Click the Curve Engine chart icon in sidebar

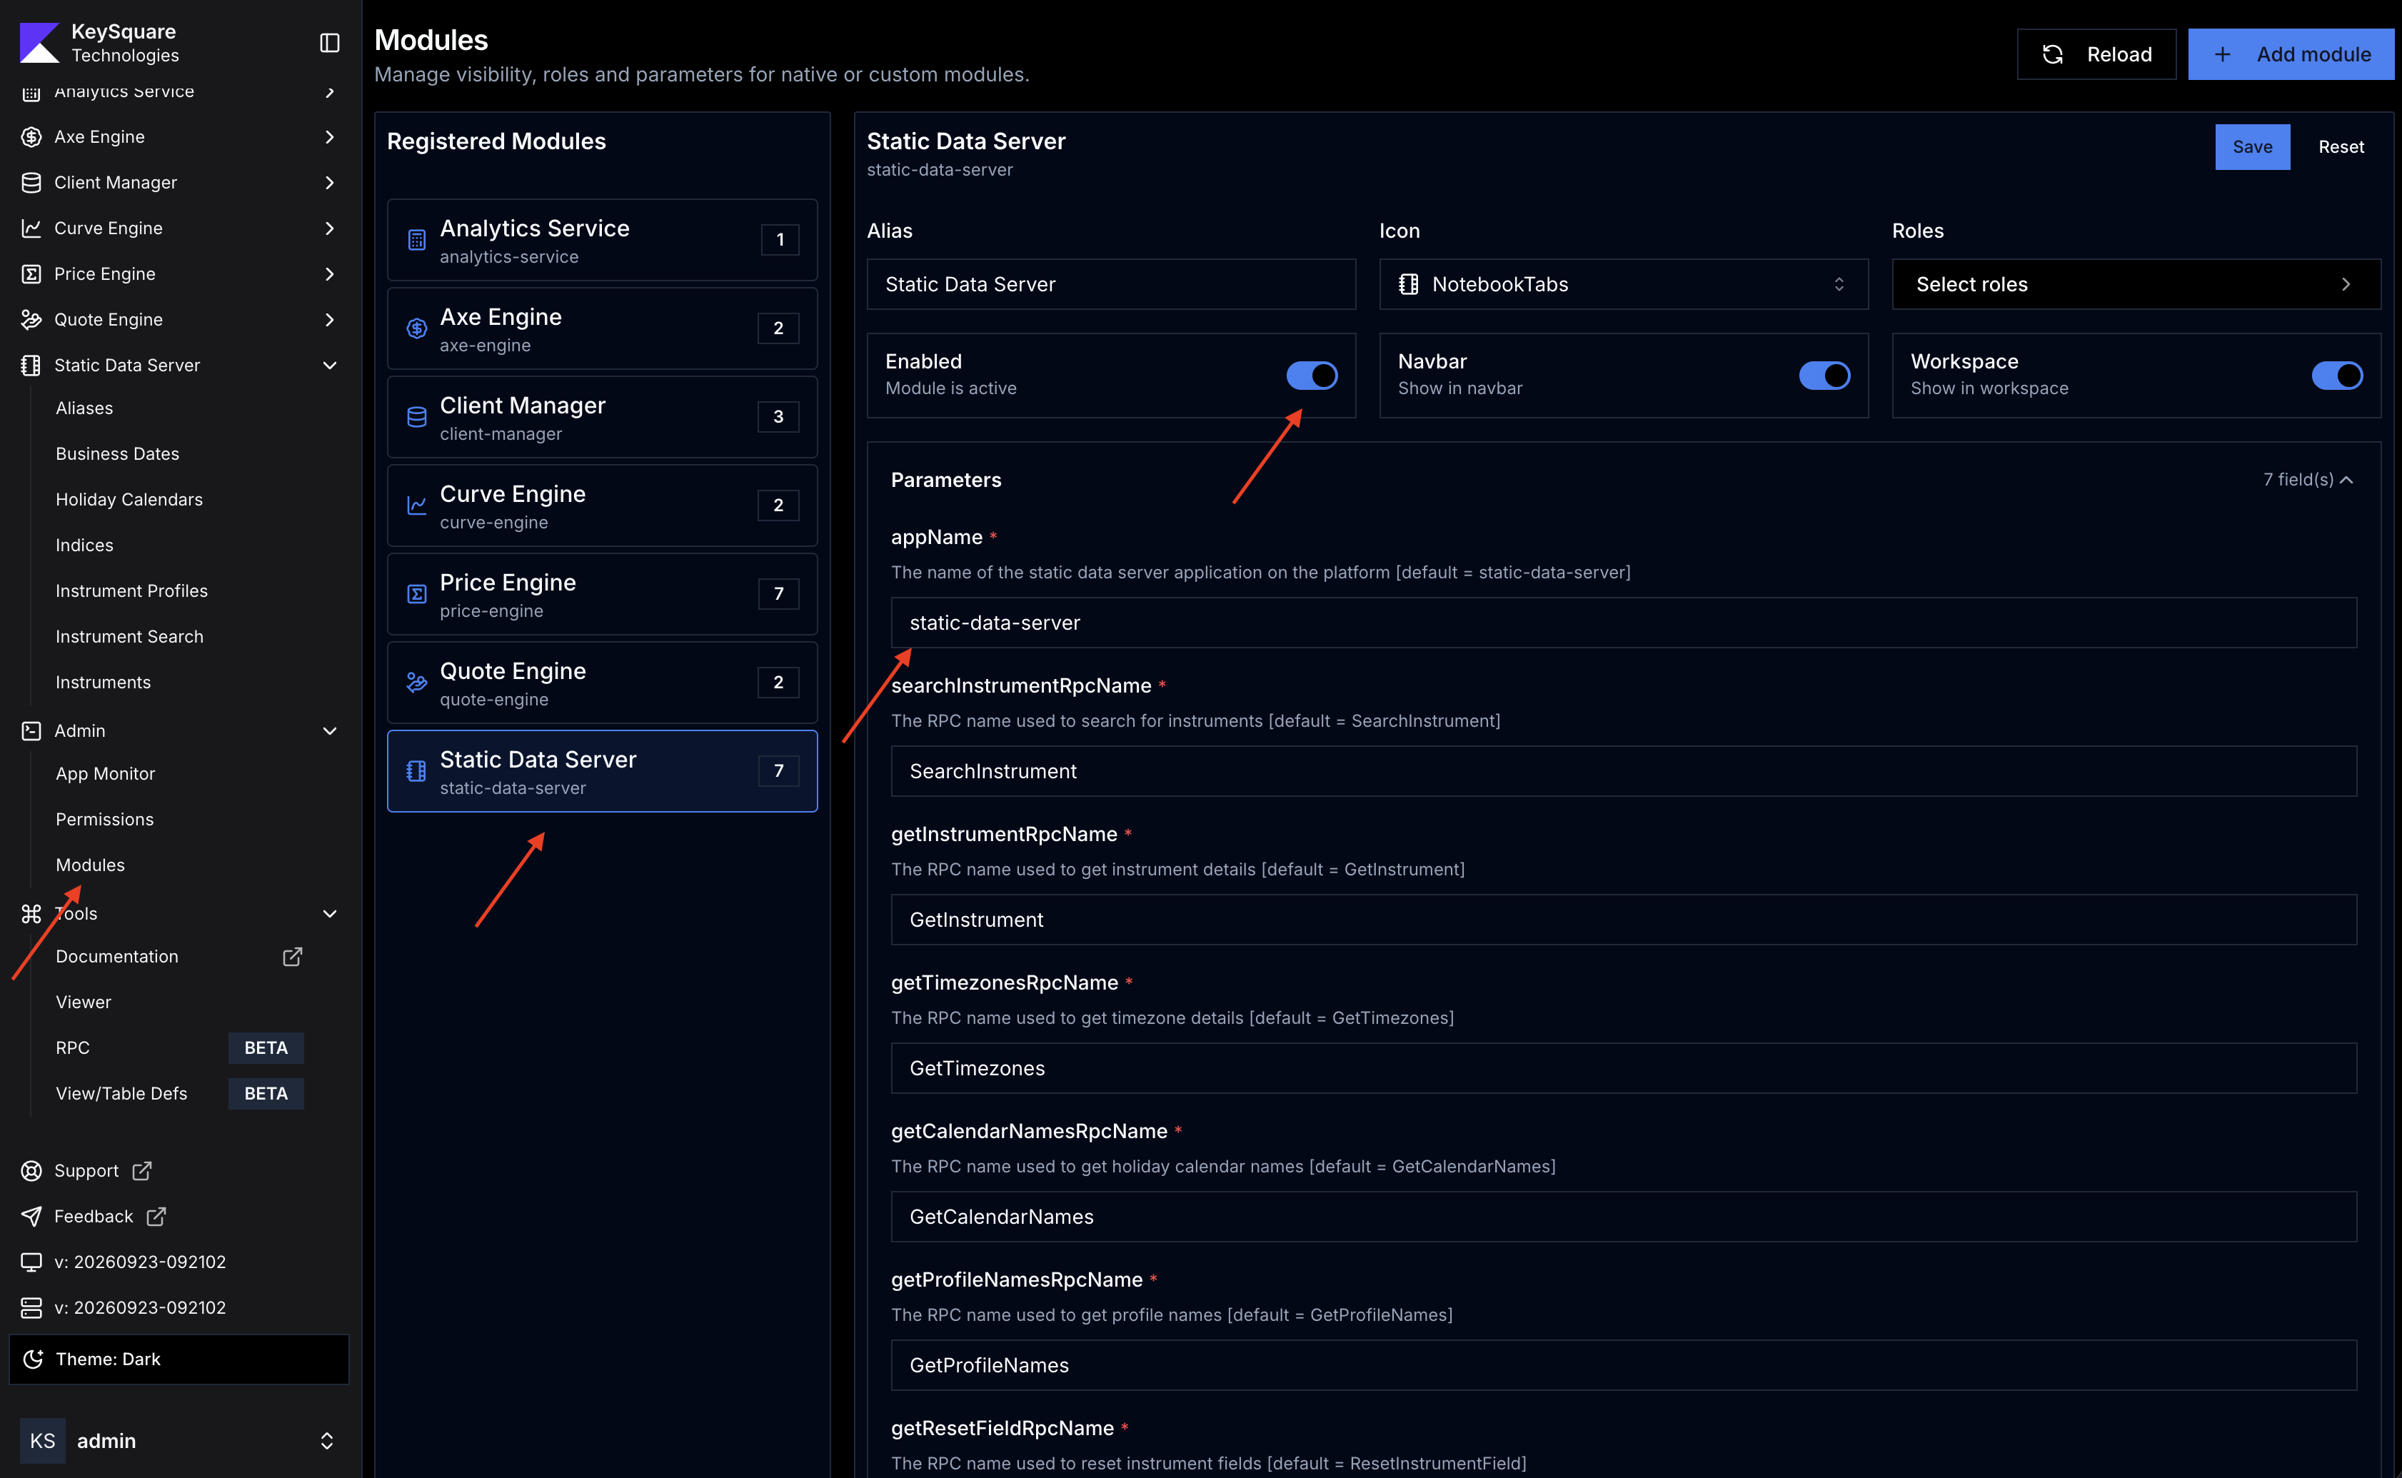pyautogui.click(x=31, y=228)
